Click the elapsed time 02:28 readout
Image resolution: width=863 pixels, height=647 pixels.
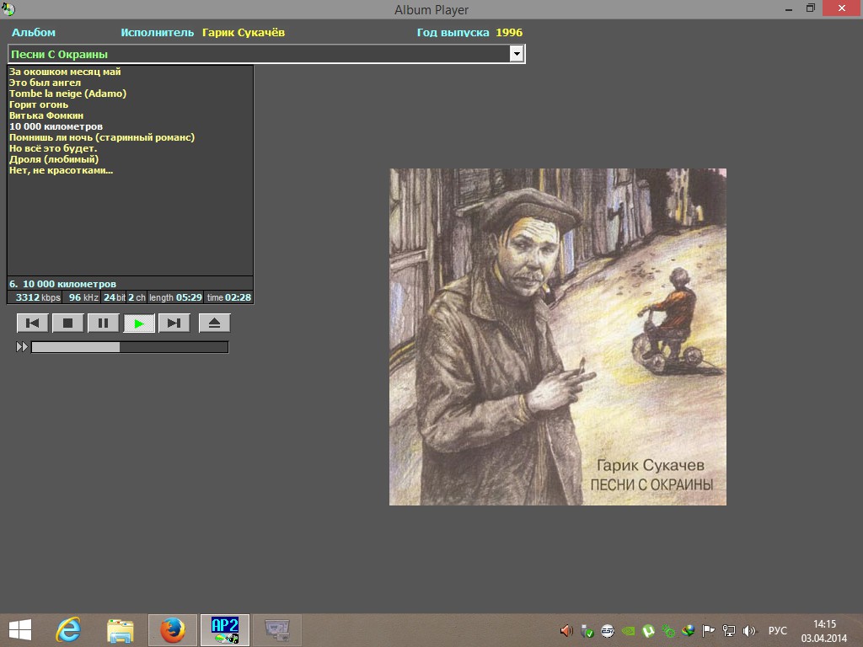229,297
